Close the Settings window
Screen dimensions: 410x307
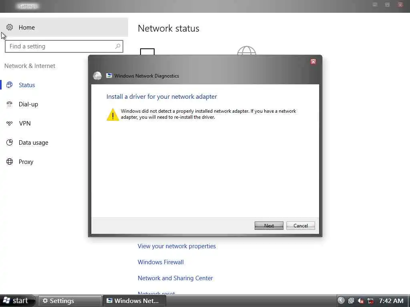(400, 5)
